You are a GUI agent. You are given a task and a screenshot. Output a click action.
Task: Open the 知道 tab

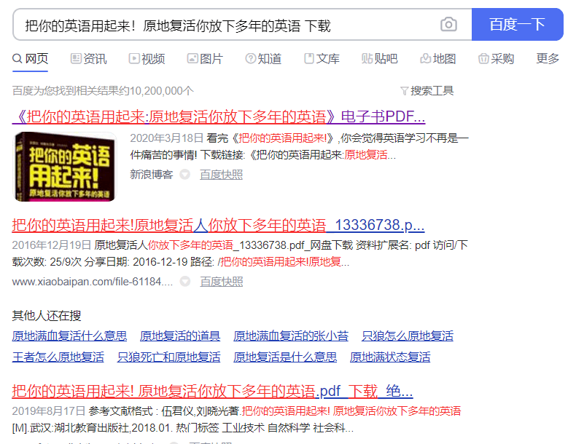point(263,59)
